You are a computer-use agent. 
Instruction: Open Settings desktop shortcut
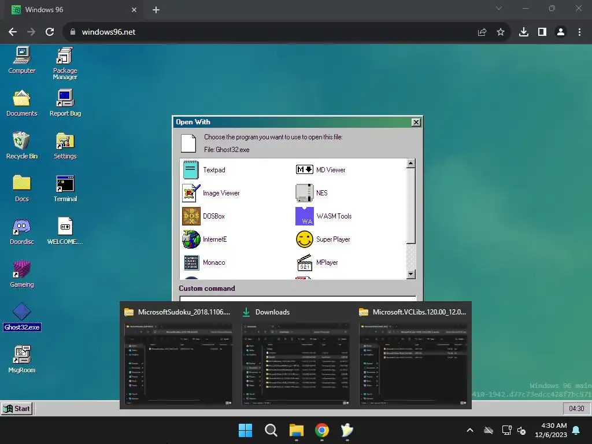[65, 146]
